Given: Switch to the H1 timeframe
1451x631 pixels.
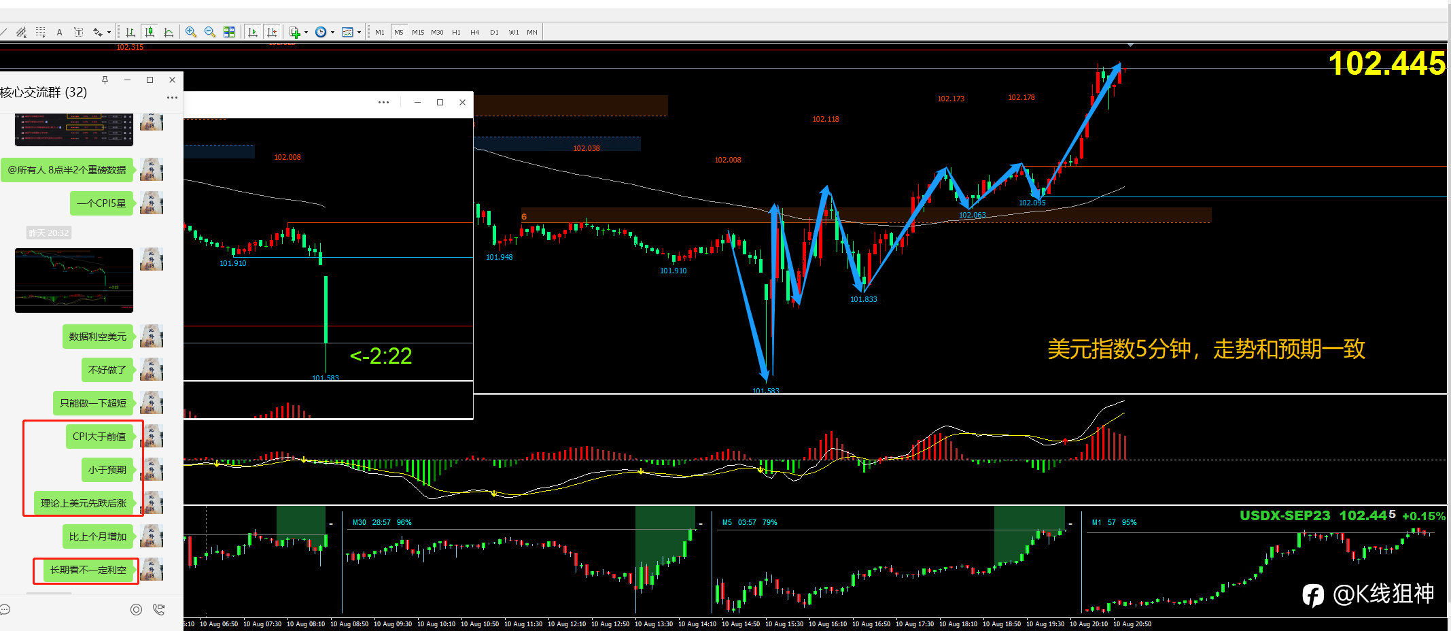Looking at the screenshot, I should point(456,32).
